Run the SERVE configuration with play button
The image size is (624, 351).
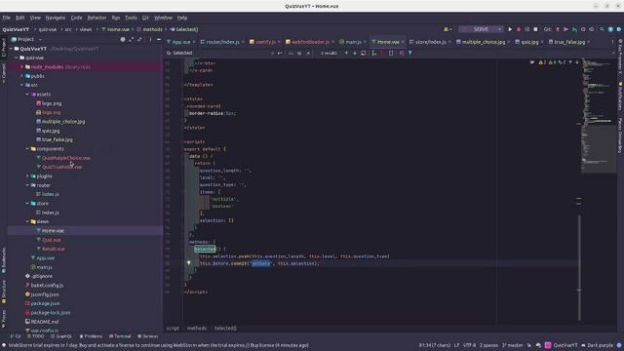tap(510, 29)
